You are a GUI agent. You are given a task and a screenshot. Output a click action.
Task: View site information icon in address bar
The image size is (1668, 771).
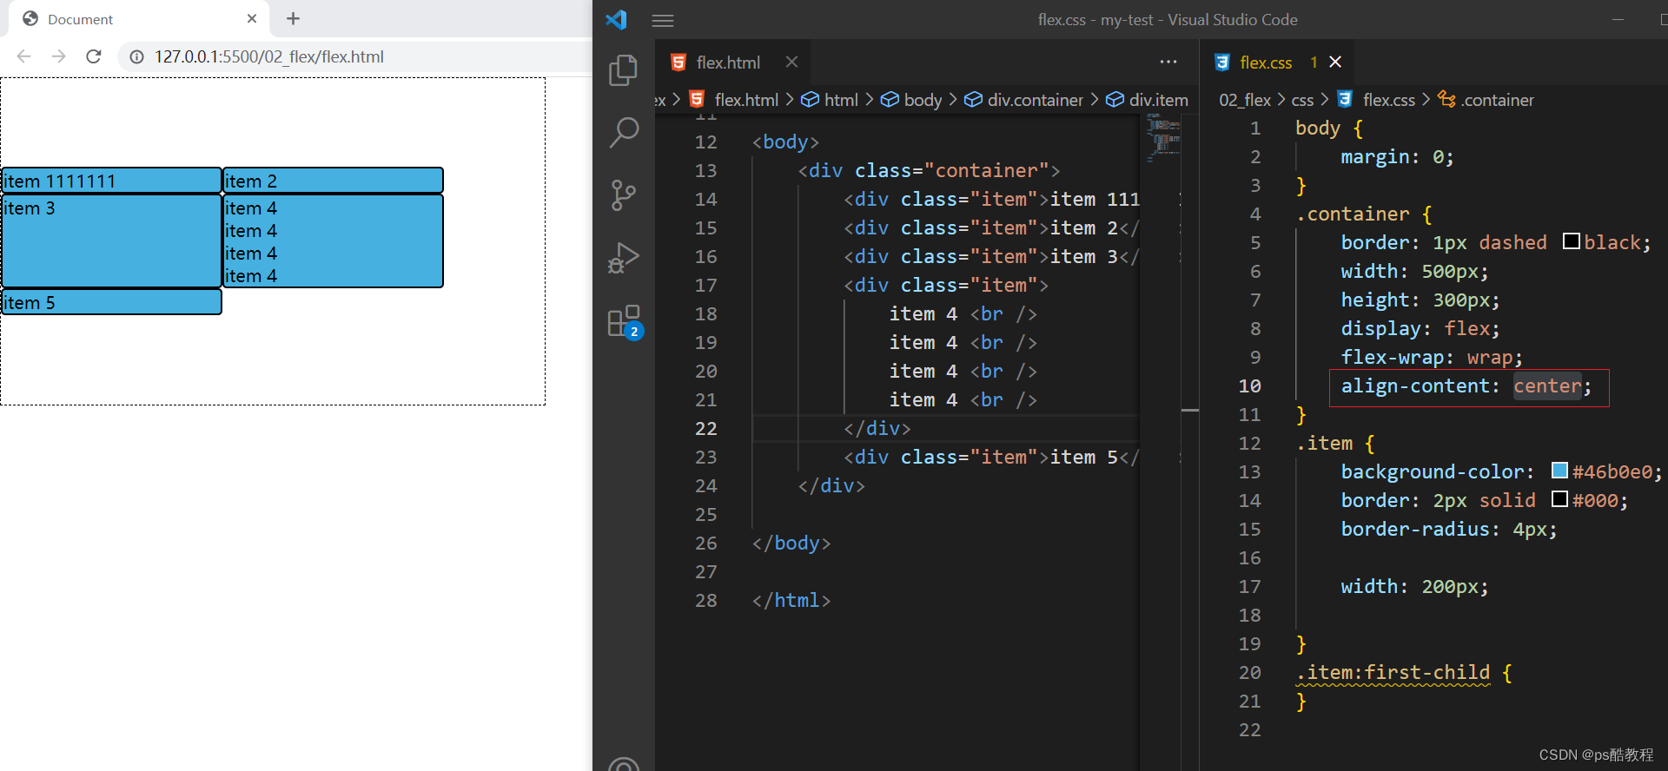pos(136,57)
